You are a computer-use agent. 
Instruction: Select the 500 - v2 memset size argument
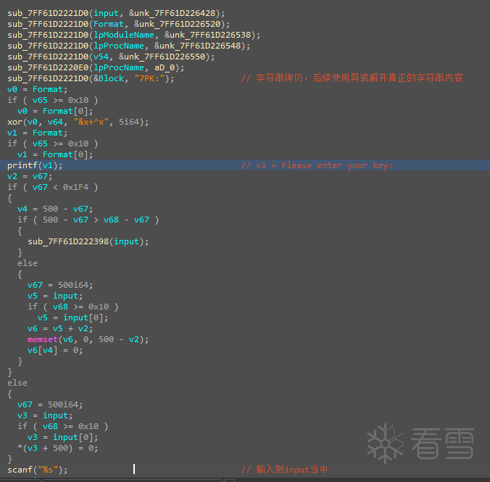(x=119, y=339)
